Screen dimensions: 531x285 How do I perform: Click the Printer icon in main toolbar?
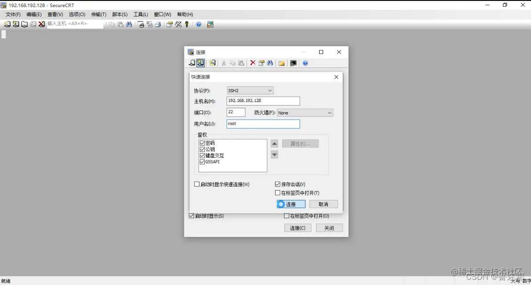pyautogui.click(x=158, y=24)
